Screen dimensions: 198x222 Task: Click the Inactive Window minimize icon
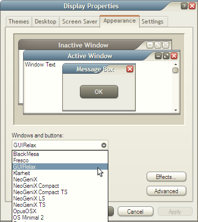pos(150,45)
